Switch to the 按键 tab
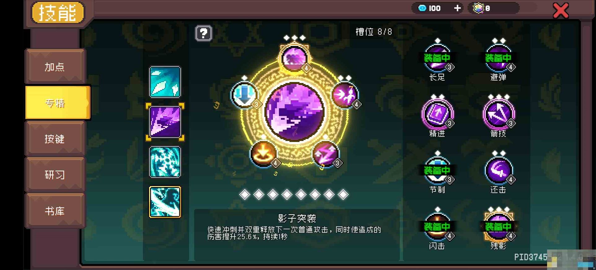596x270 pixels. pyautogui.click(x=55, y=139)
